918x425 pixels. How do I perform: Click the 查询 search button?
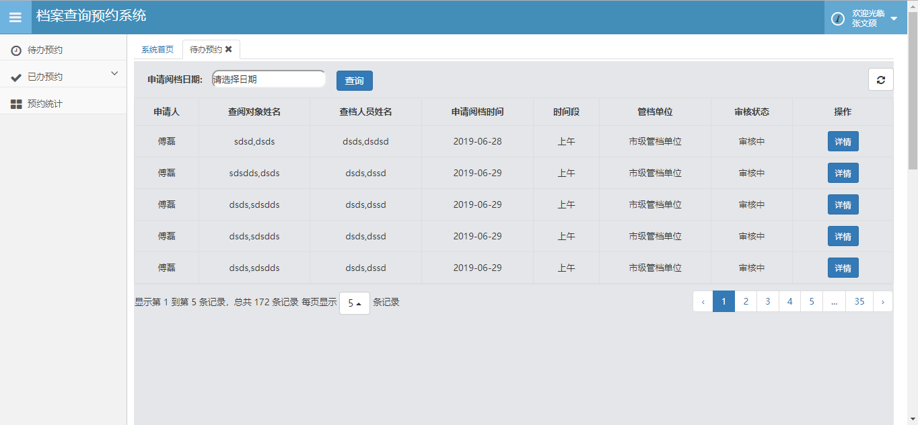[x=354, y=81]
